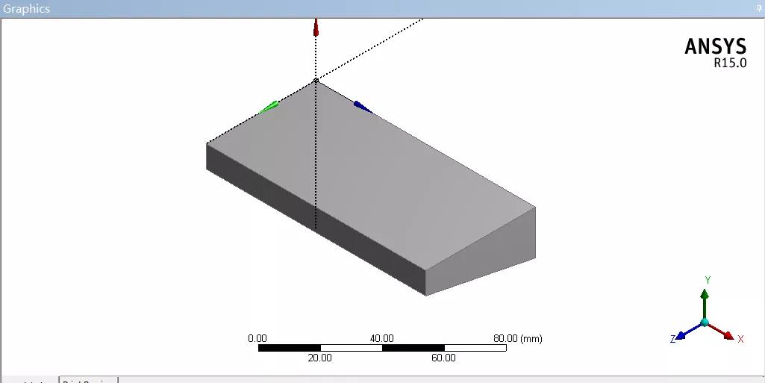Click the cyan isometric ball on the triad
The width and height of the screenshot is (765, 383).
705,323
